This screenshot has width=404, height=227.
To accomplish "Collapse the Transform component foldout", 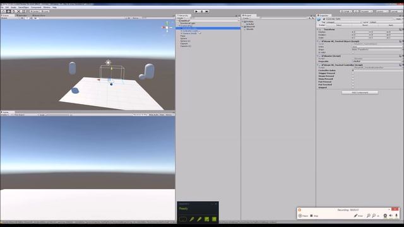I will (318, 30).
